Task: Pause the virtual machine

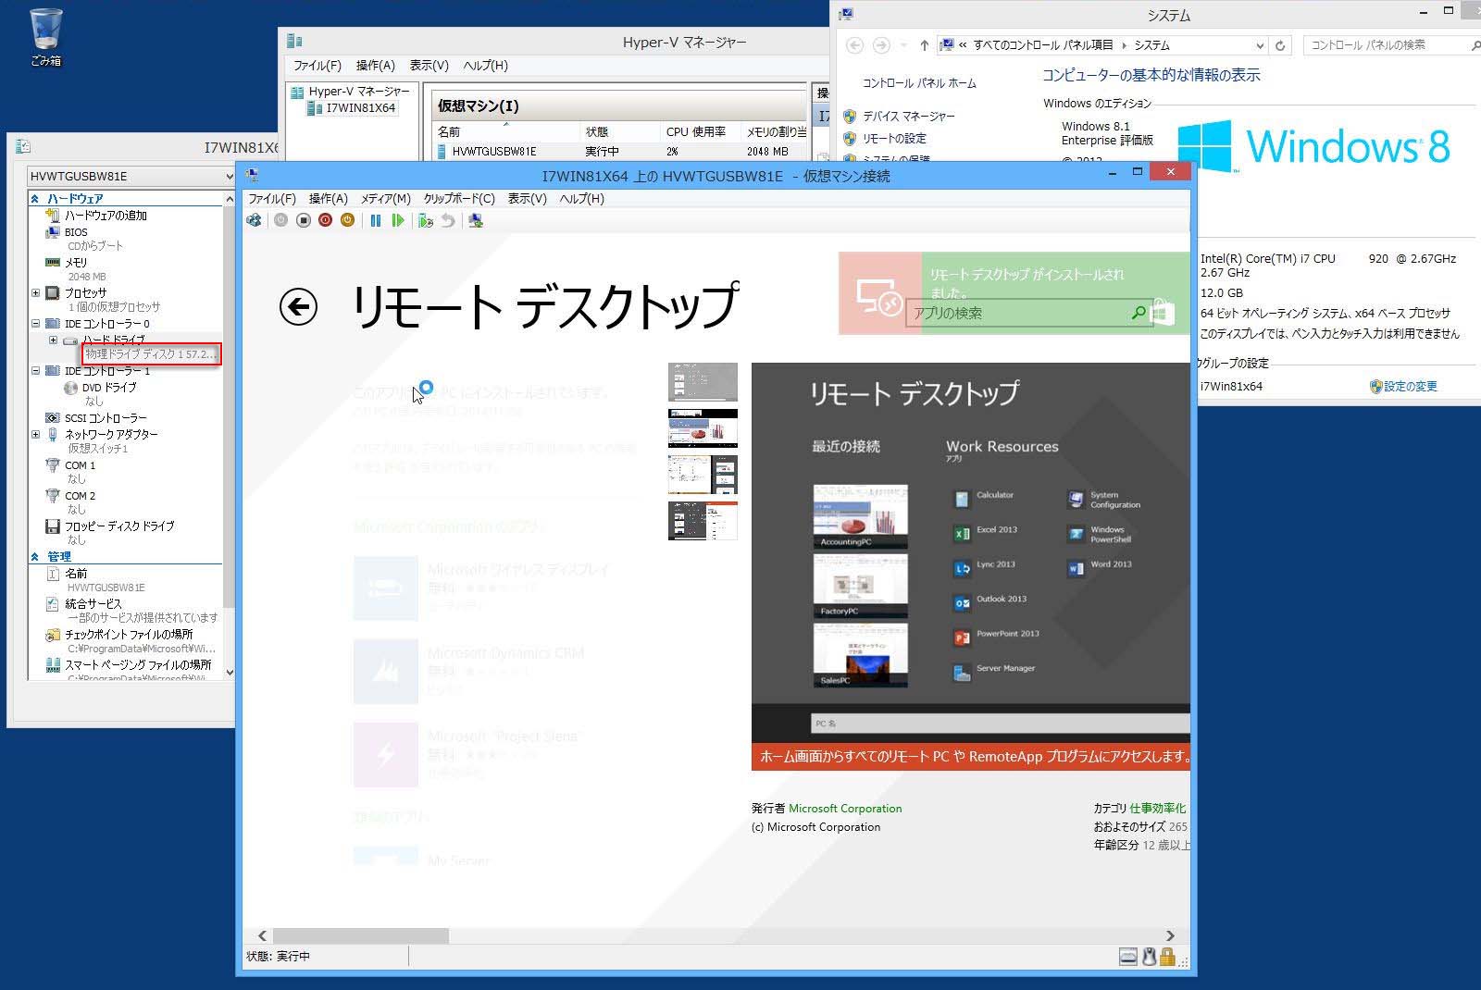Action: pyautogui.click(x=376, y=220)
